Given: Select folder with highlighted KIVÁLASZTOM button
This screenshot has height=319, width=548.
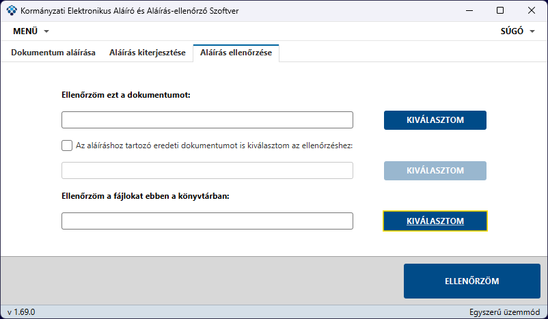Looking at the screenshot, I should coord(435,221).
